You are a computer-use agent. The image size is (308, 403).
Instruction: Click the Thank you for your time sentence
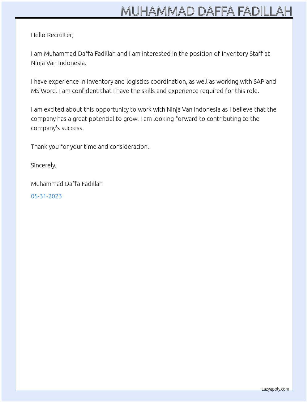pos(90,147)
